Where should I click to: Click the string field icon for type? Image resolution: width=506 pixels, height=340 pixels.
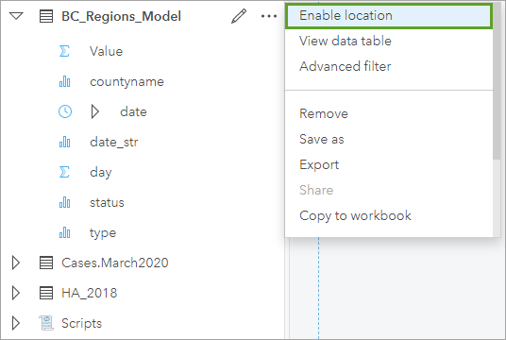64,232
